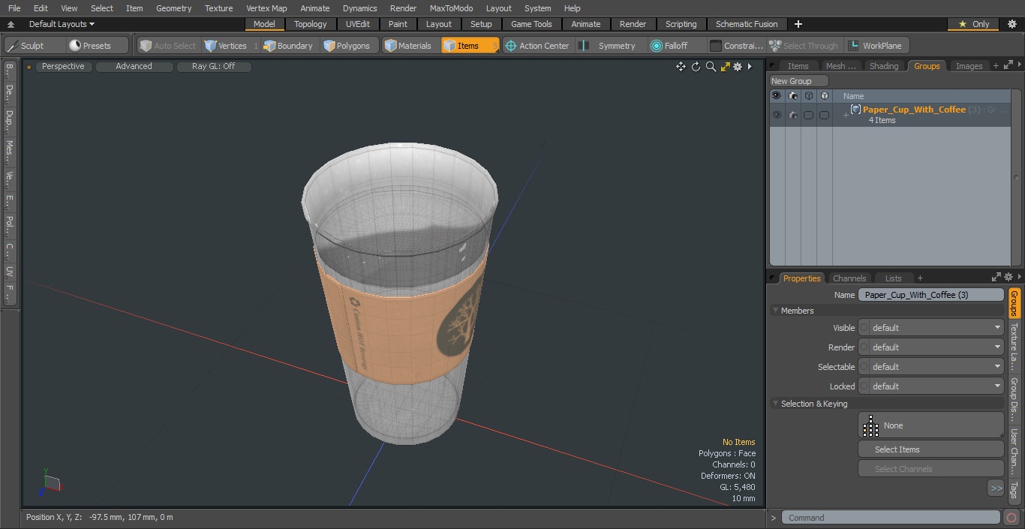Switch to the Lists tab
This screenshot has height=529, width=1025.
(x=893, y=278)
